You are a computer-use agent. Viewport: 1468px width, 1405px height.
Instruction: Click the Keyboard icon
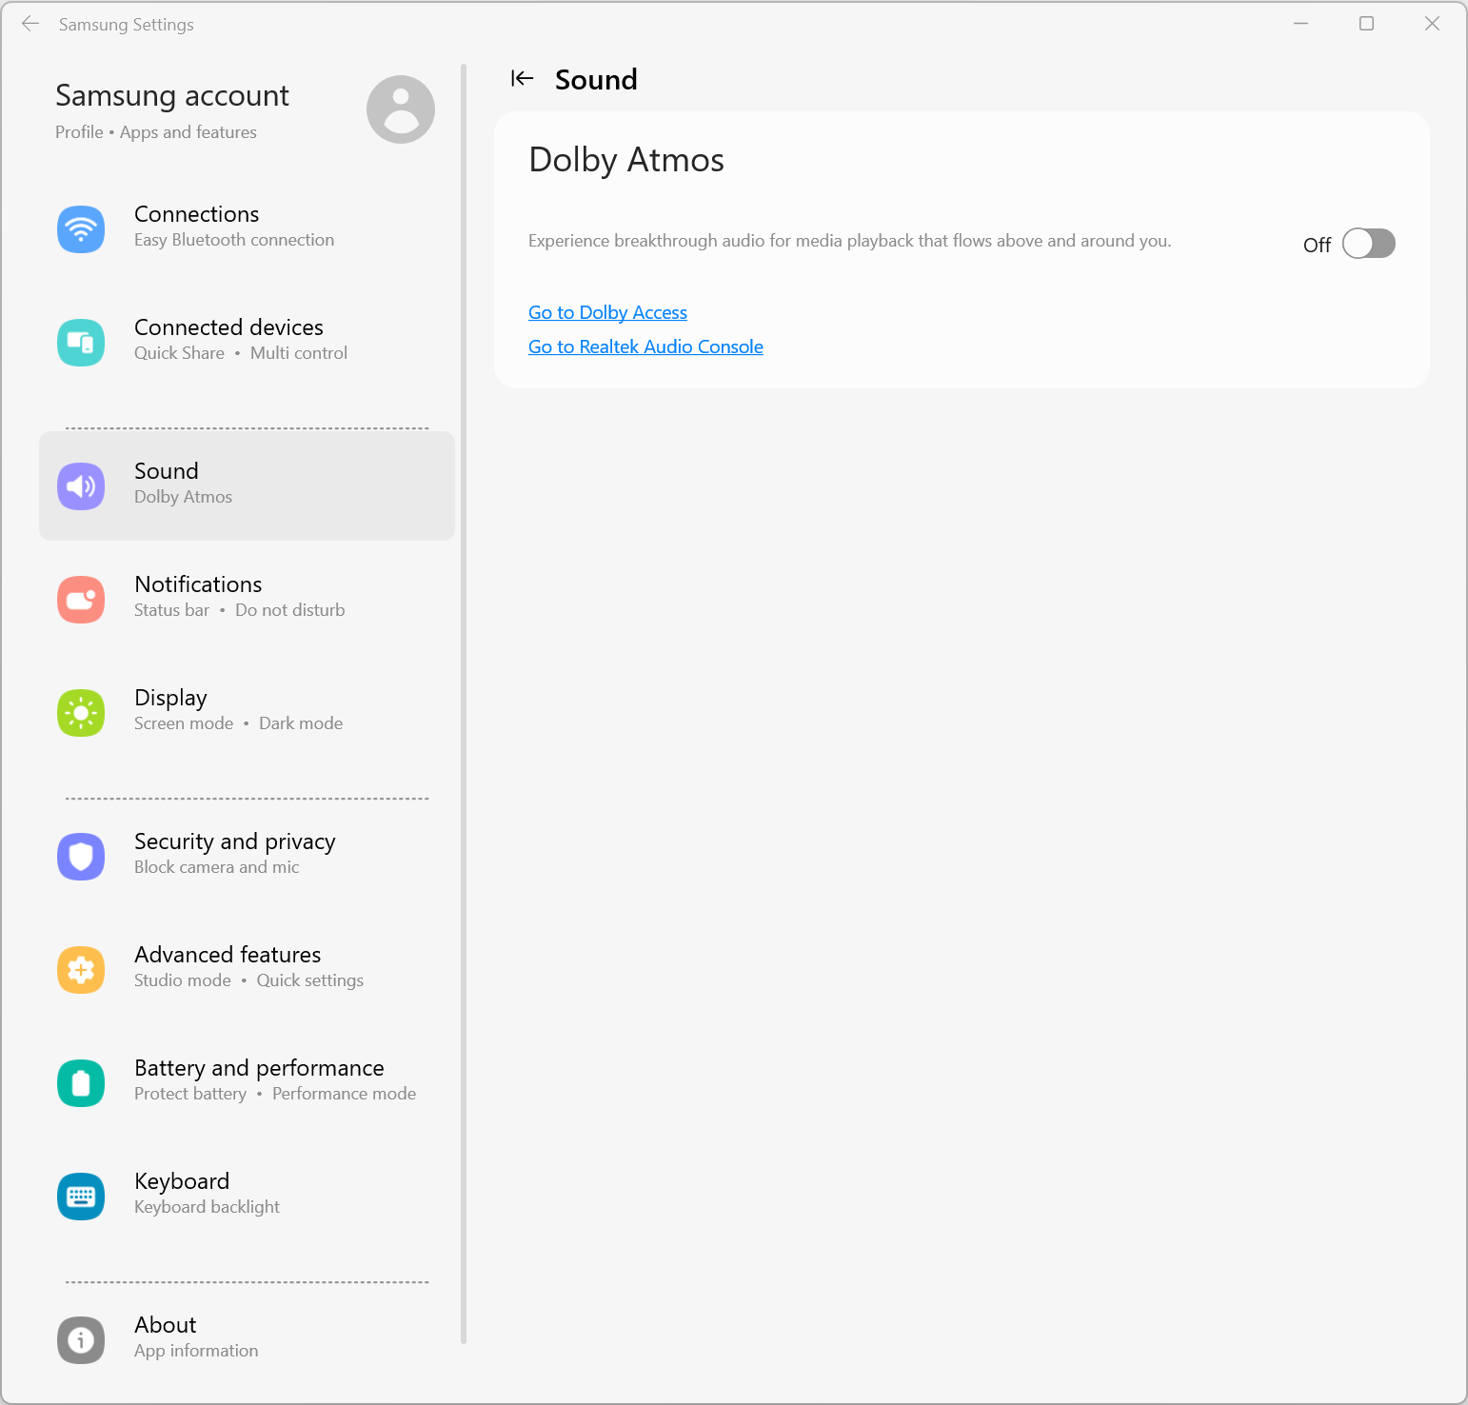point(81,1197)
